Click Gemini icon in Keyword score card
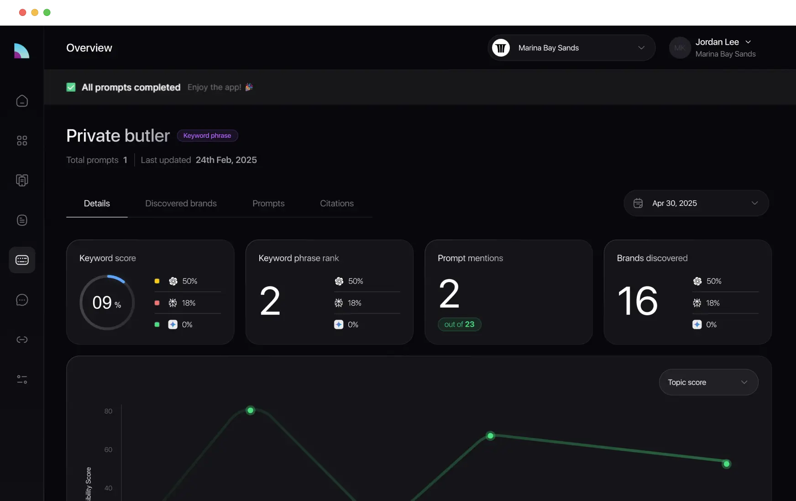The width and height of the screenshot is (796, 501). [173, 324]
